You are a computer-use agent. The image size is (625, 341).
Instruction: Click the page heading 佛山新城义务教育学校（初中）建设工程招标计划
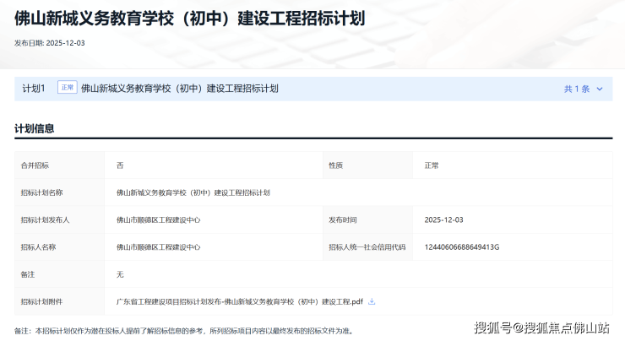click(x=189, y=19)
